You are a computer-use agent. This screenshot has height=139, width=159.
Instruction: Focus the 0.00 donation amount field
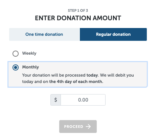[83, 100]
